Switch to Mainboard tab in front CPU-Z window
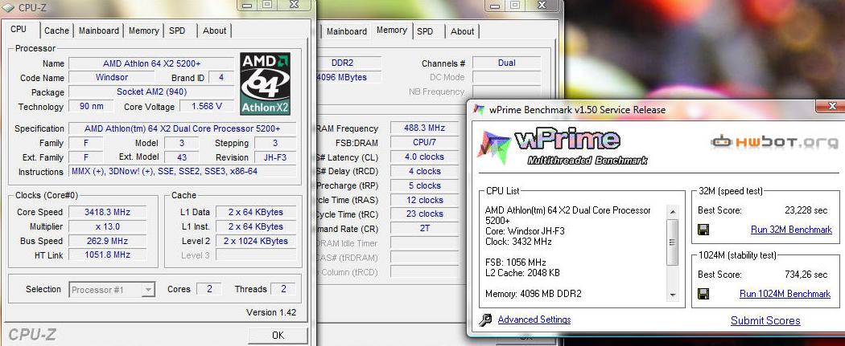The width and height of the screenshot is (845, 346). point(99,31)
